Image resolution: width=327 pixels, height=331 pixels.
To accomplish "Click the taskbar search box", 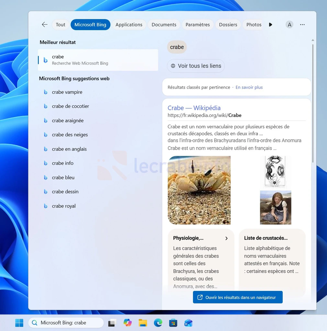I will pyautogui.click(x=66, y=323).
